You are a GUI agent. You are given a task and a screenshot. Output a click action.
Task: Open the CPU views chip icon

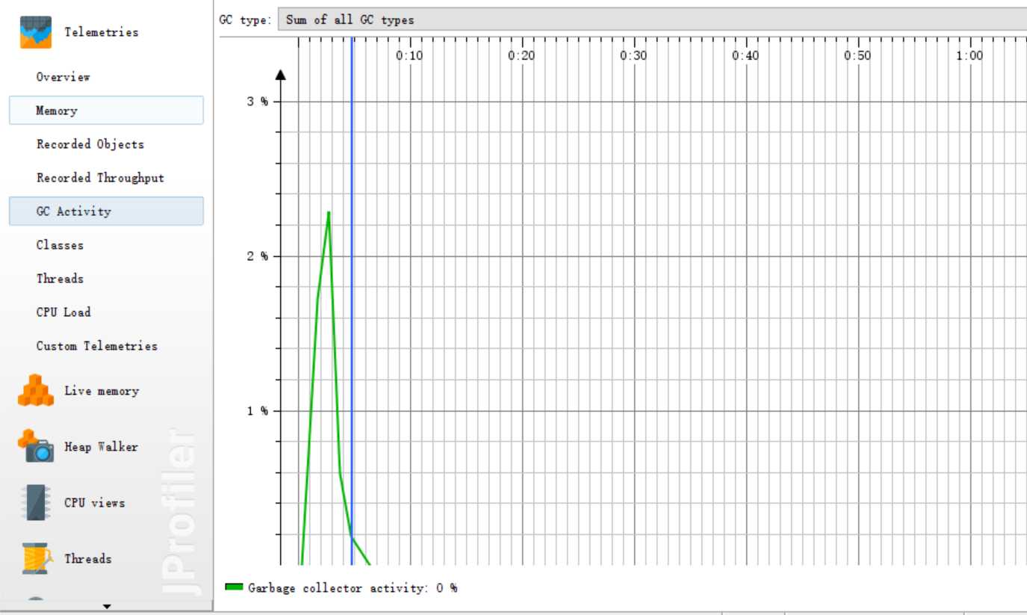click(x=36, y=502)
